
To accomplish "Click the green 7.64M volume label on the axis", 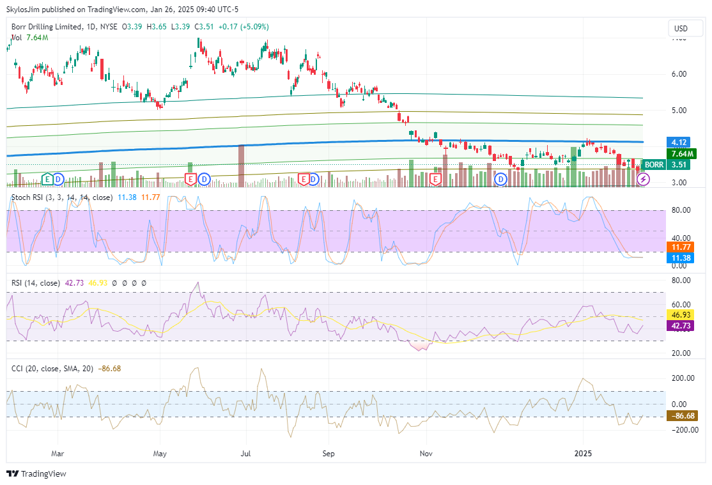I will pyautogui.click(x=681, y=153).
